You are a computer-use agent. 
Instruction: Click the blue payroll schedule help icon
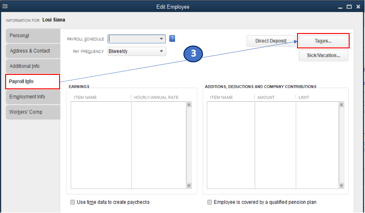click(172, 39)
